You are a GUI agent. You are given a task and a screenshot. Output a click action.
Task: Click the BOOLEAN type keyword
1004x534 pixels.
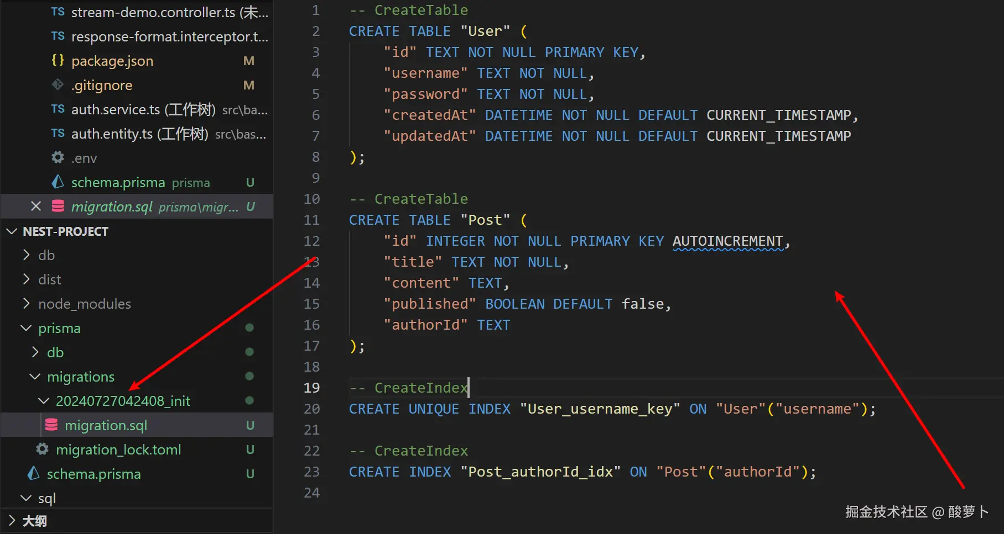(x=515, y=304)
